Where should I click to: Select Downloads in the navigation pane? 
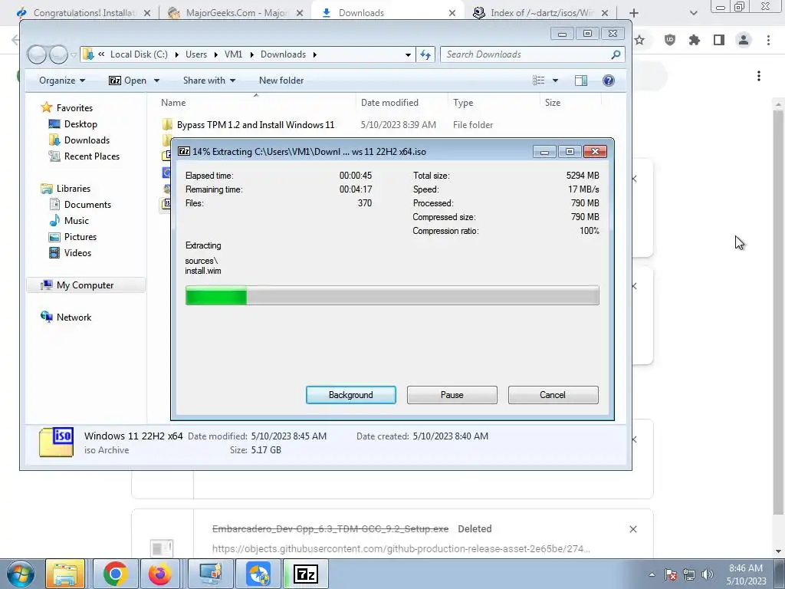(87, 140)
